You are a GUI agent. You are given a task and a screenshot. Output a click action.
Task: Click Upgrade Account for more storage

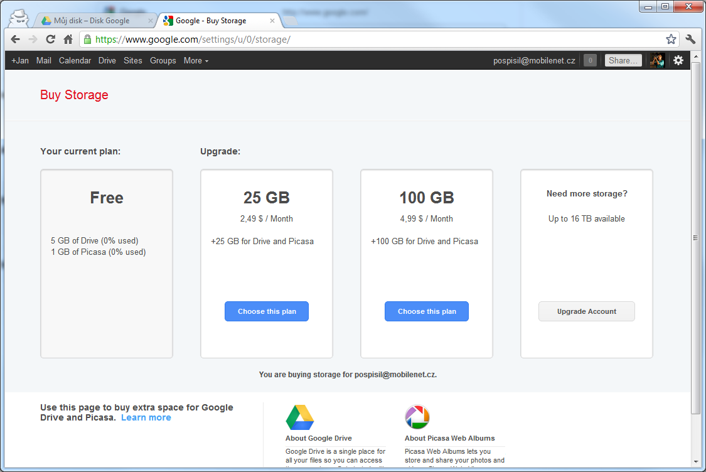pos(586,311)
